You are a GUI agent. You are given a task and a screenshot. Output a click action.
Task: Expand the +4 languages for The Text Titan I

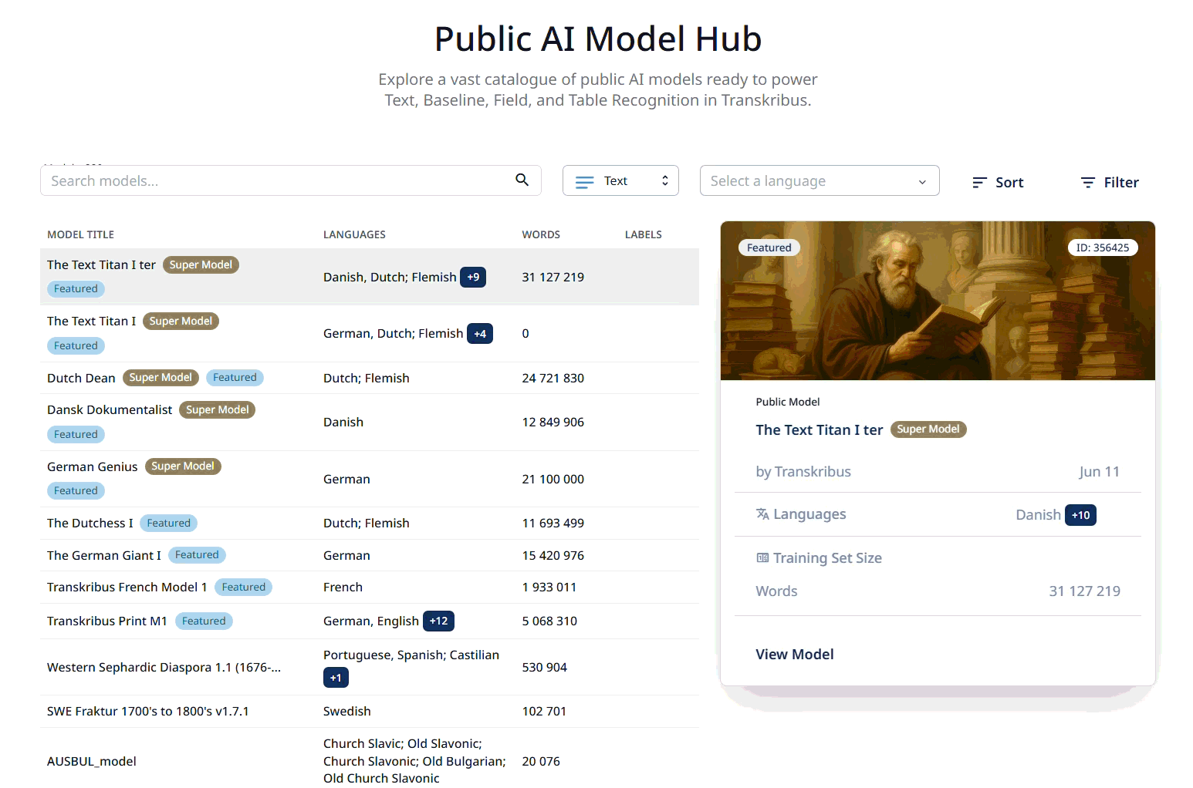pos(480,333)
